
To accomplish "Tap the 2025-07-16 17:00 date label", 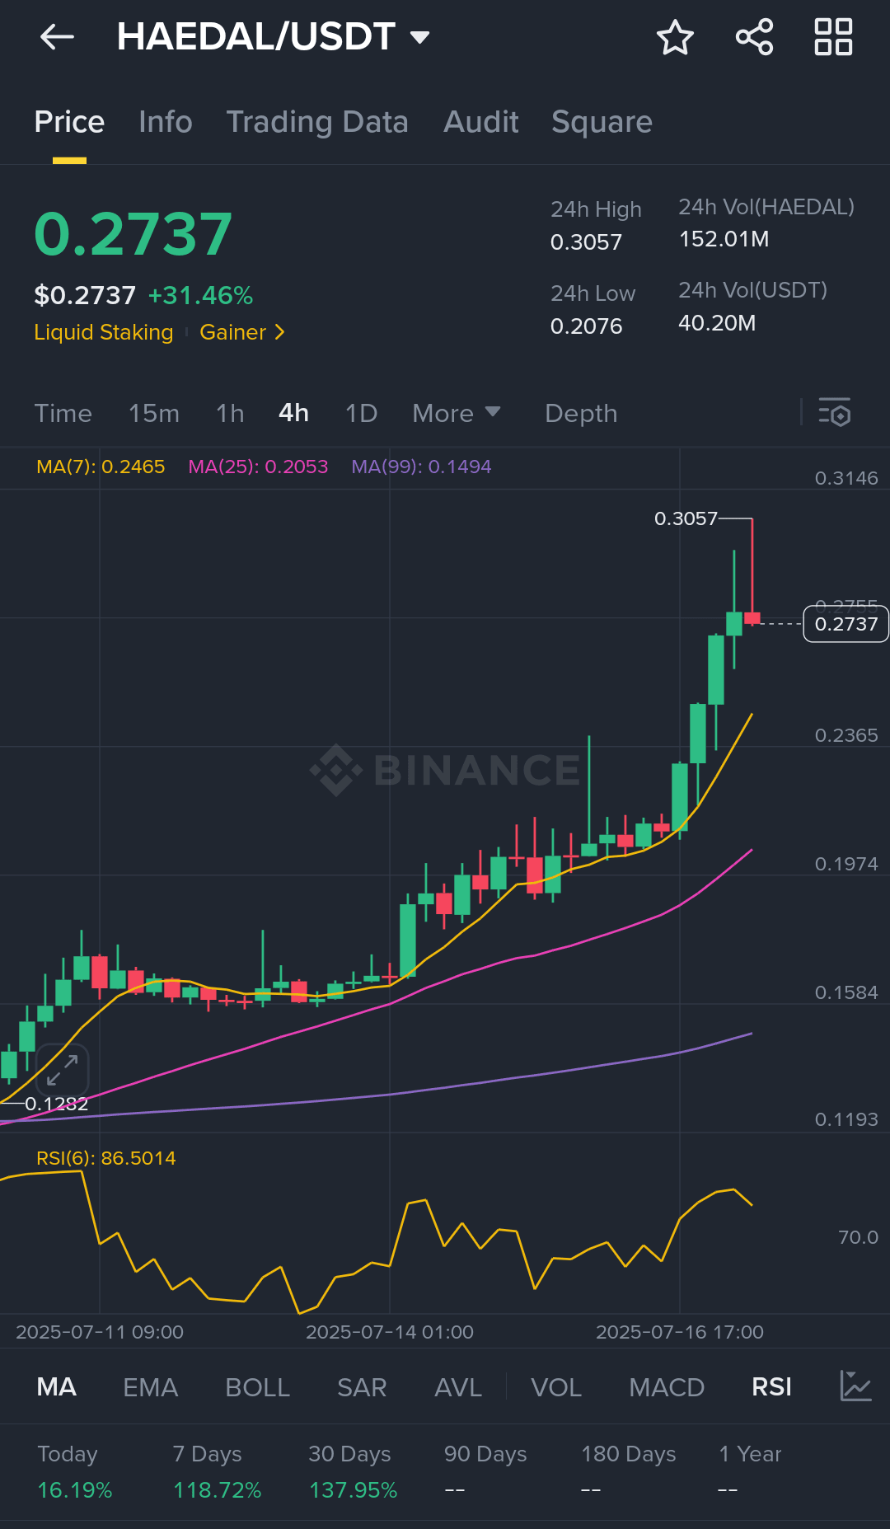I will (680, 1332).
